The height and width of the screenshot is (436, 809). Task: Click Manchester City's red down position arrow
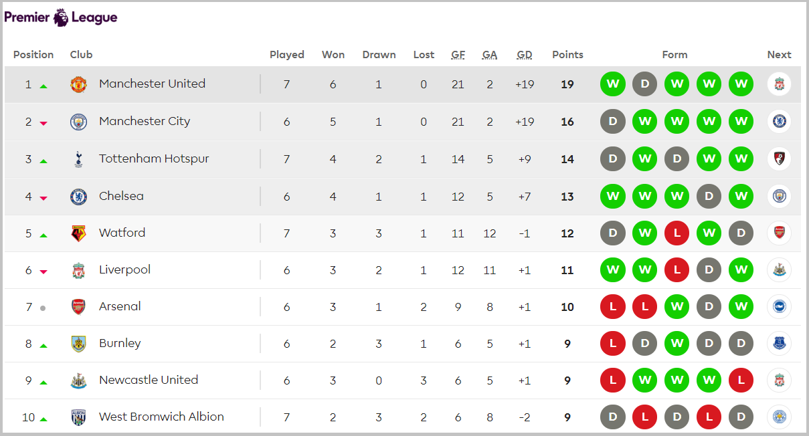coord(43,123)
